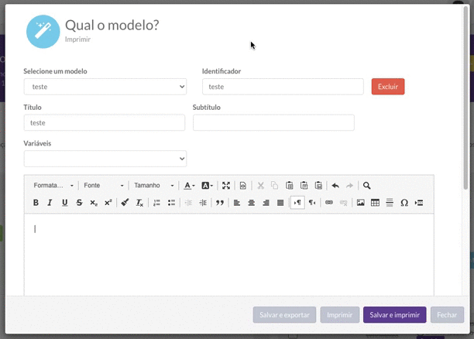This screenshot has height=339, width=474.
Task: Insert a table using table icon
Action: click(x=375, y=203)
